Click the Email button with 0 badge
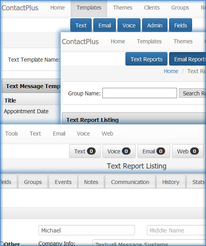Viewport: 206px width, 246px height. tap(154, 151)
